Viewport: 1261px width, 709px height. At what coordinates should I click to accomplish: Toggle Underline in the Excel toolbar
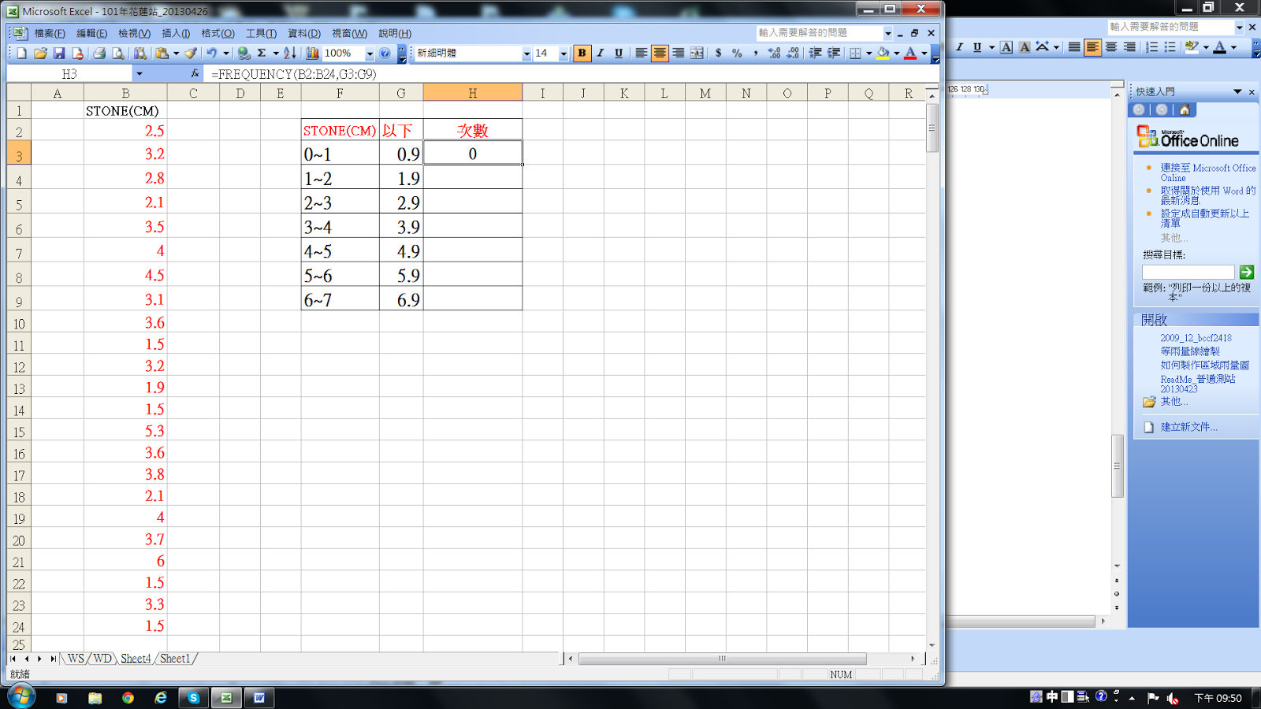point(619,54)
